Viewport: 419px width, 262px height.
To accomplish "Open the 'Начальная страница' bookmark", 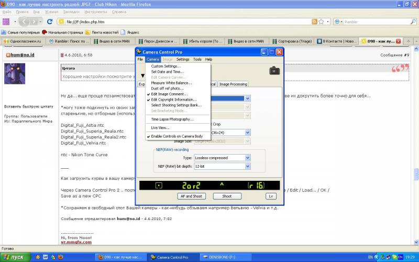I will (63, 32).
